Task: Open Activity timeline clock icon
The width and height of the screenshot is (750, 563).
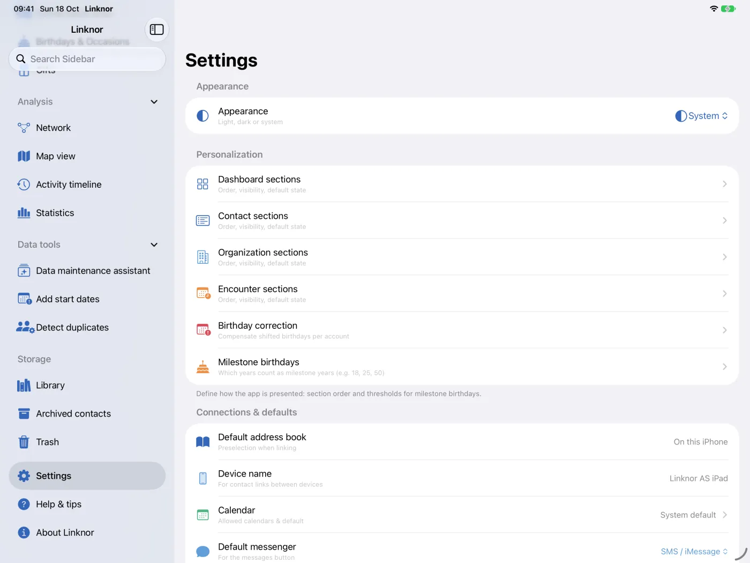Action: 24,184
